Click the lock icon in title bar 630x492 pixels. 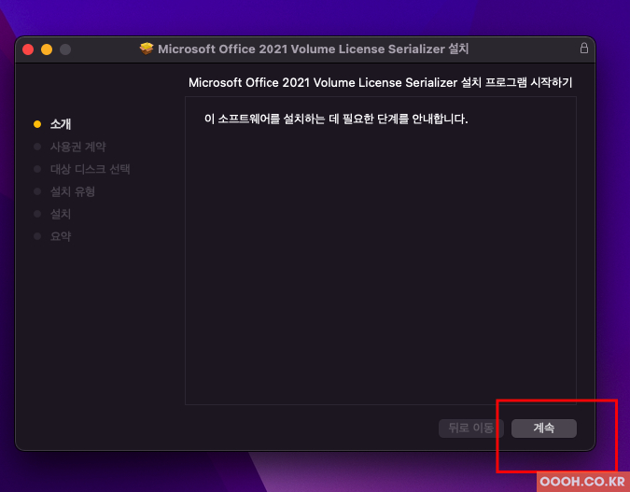click(583, 49)
